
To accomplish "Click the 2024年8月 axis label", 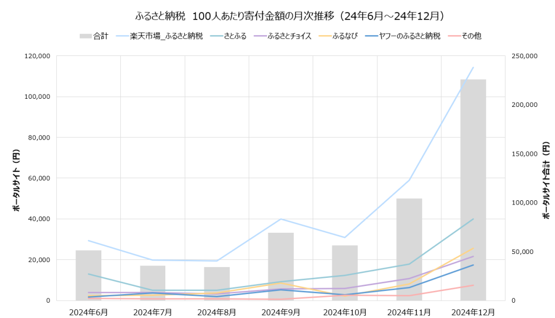I will pos(217,313).
